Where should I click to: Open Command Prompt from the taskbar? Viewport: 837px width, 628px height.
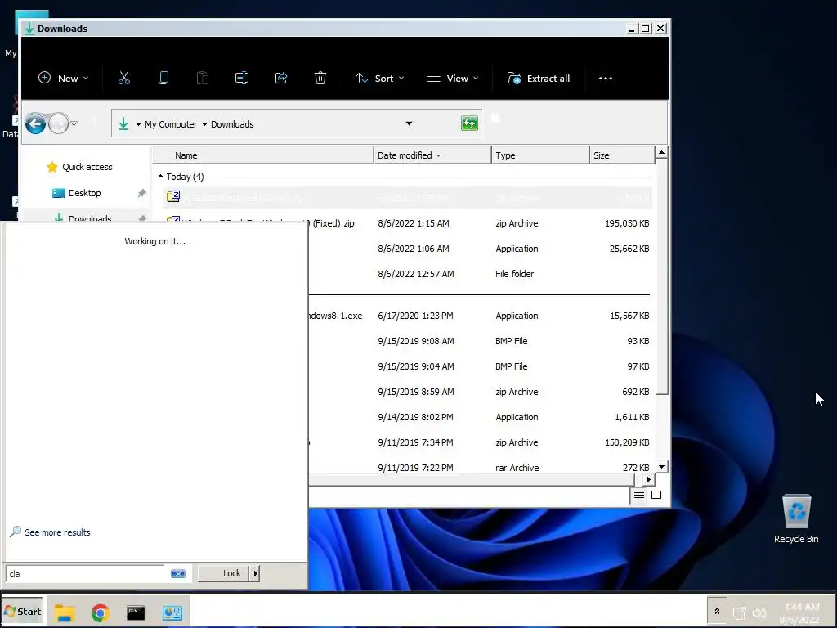tap(136, 612)
